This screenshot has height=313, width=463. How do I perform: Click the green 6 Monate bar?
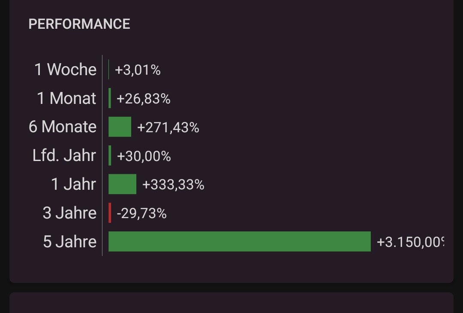[120, 127]
